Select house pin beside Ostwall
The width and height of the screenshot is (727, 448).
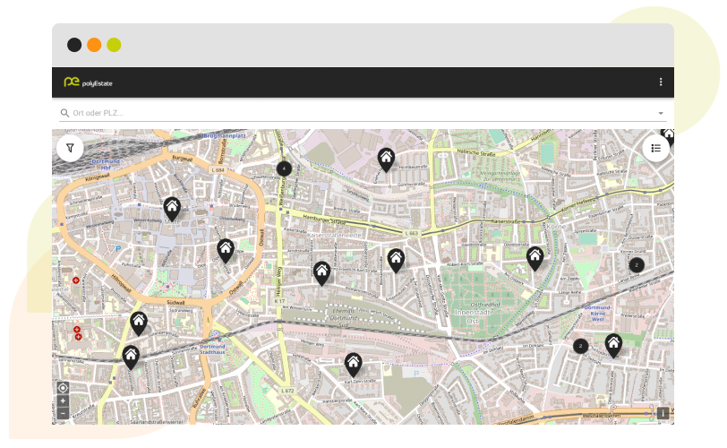pos(226,249)
